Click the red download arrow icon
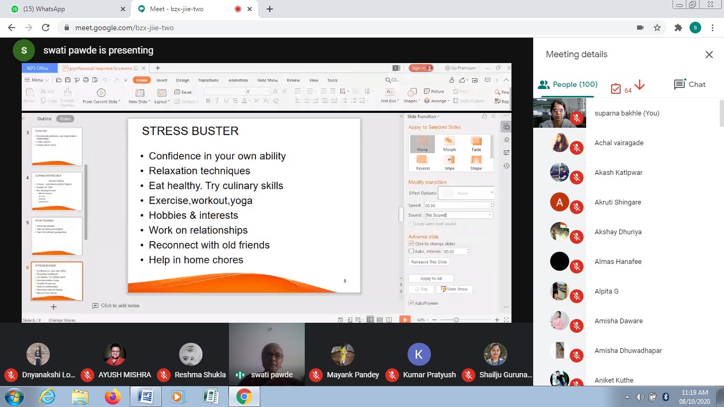Screen dimensions: 724x407 pyautogui.click(x=639, y=85)
